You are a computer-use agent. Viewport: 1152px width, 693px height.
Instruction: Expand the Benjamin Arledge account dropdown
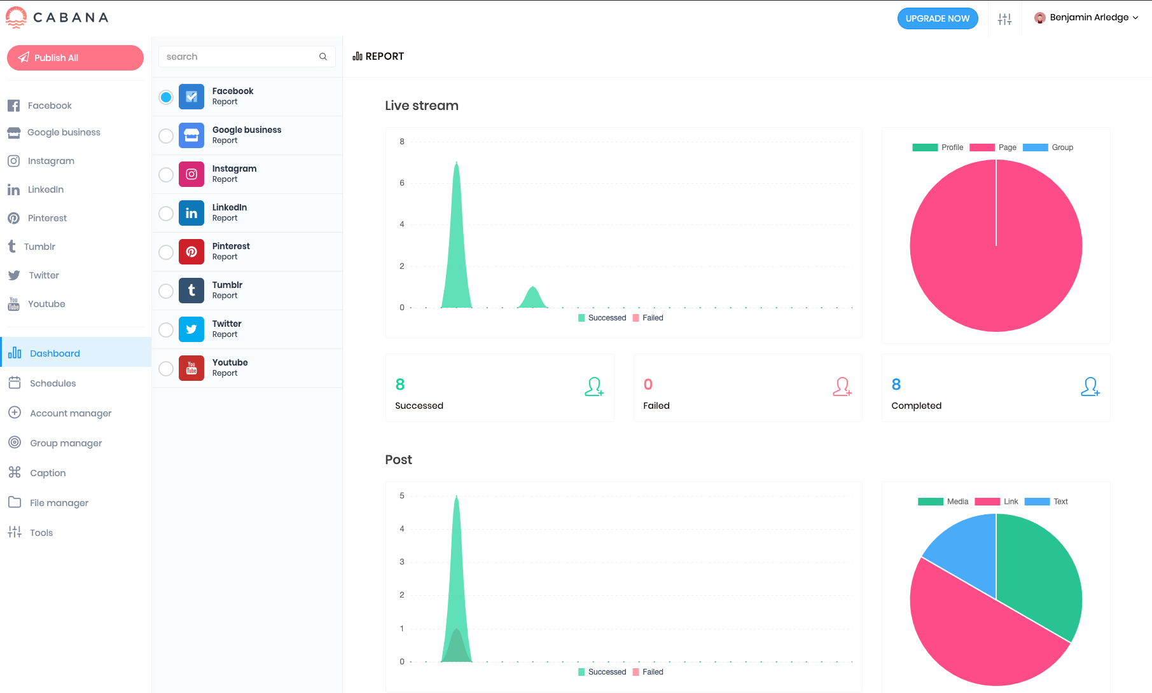[1086, 18]
